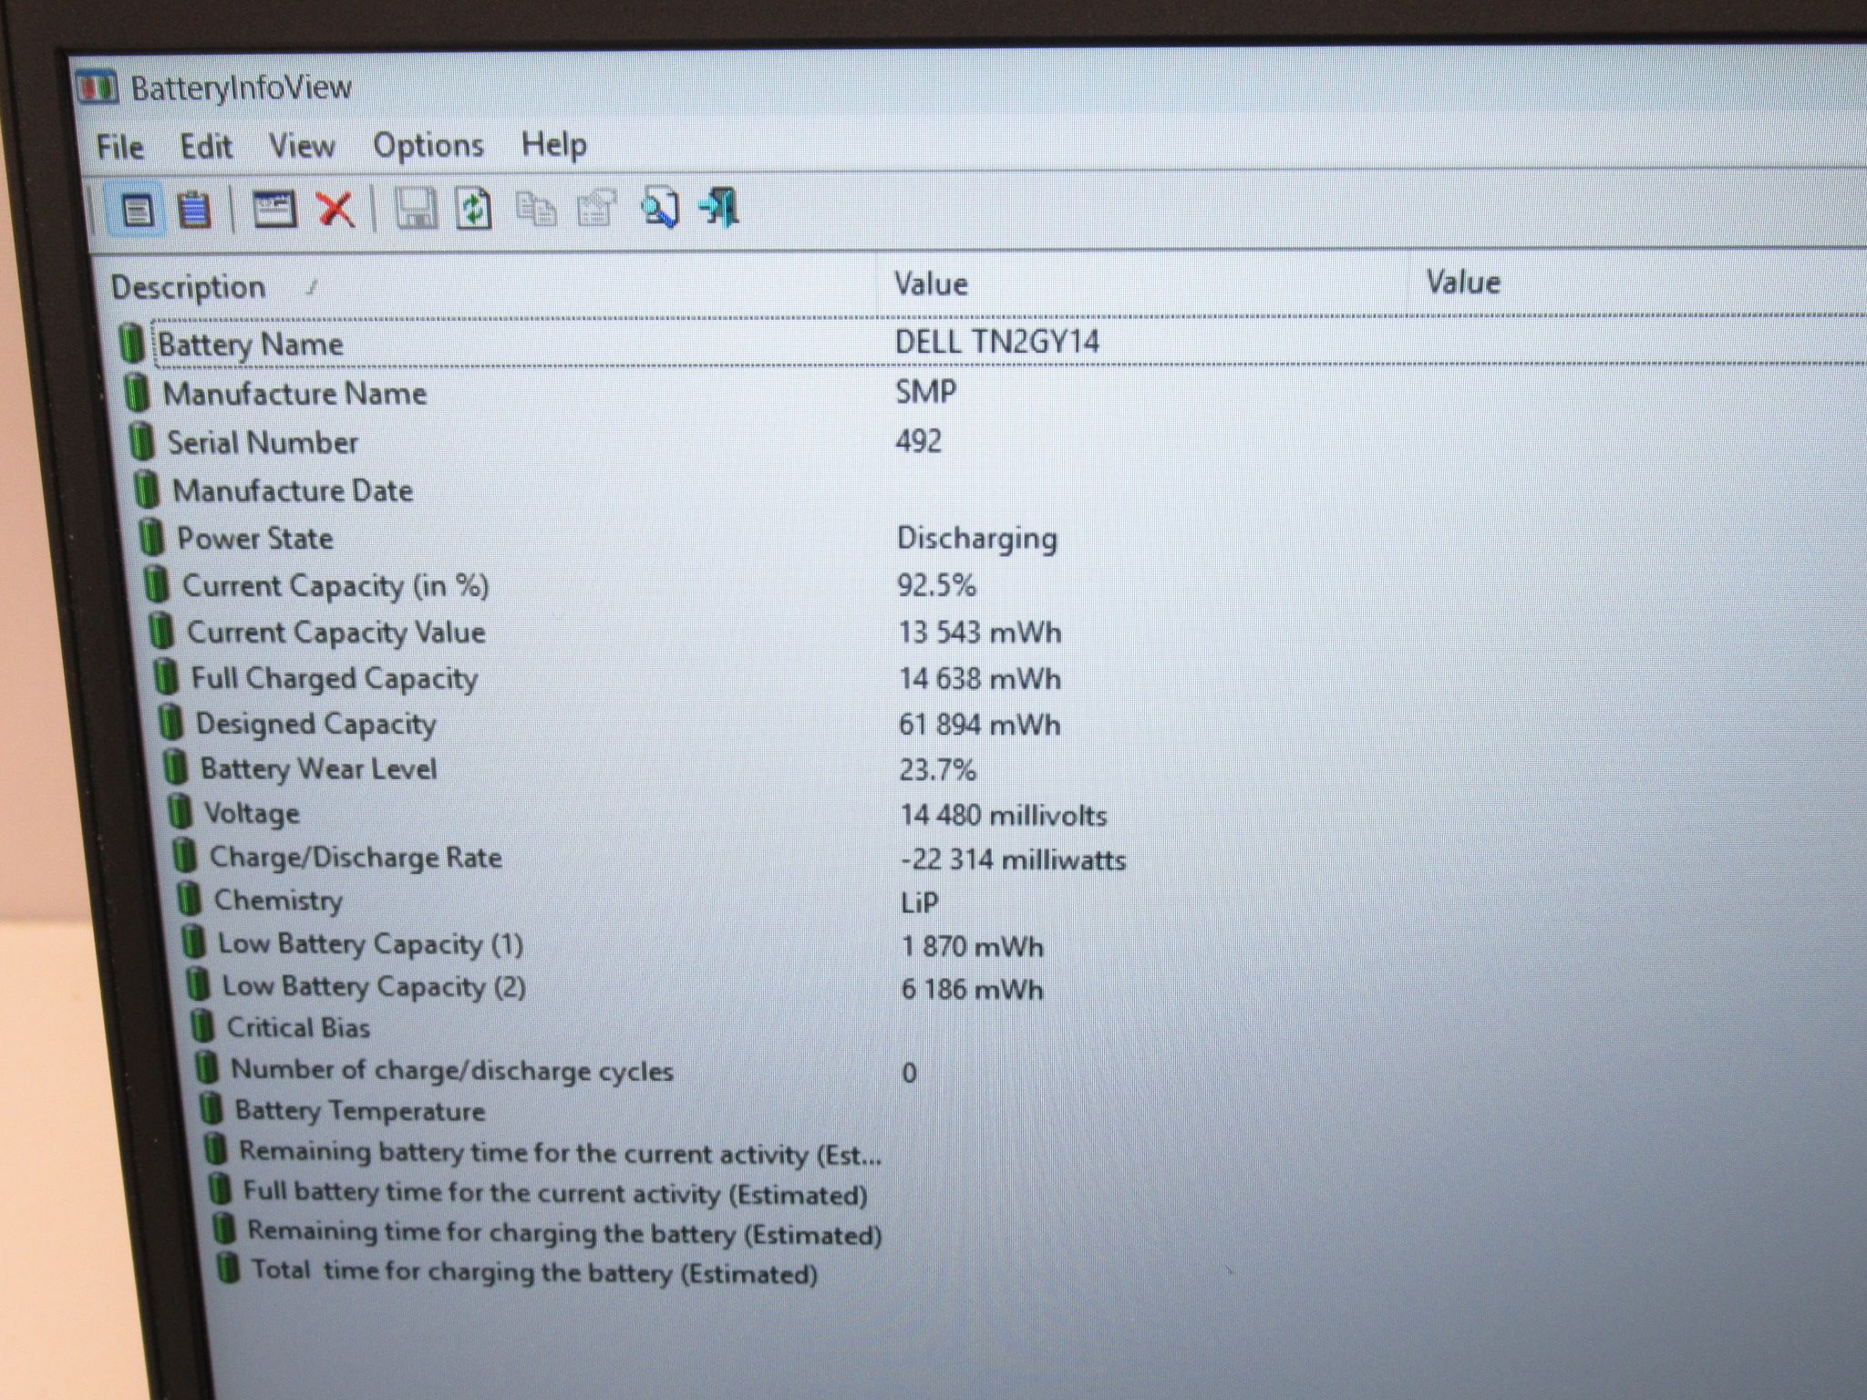Click the serial number value 492

pos(919,441)
